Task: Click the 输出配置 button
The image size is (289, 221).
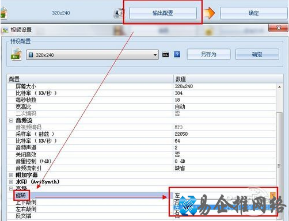Action: pyautogui.click(x=163, y=13)
